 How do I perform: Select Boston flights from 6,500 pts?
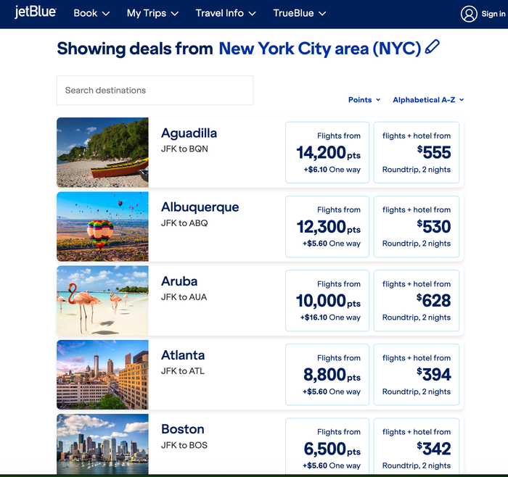(x=327, y=447)
